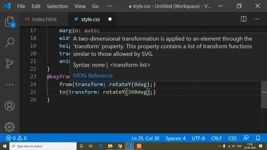The width and height of the screenshot is (267, 150).
Task: Click the network icon in system tray
Action: click(229, 146)
